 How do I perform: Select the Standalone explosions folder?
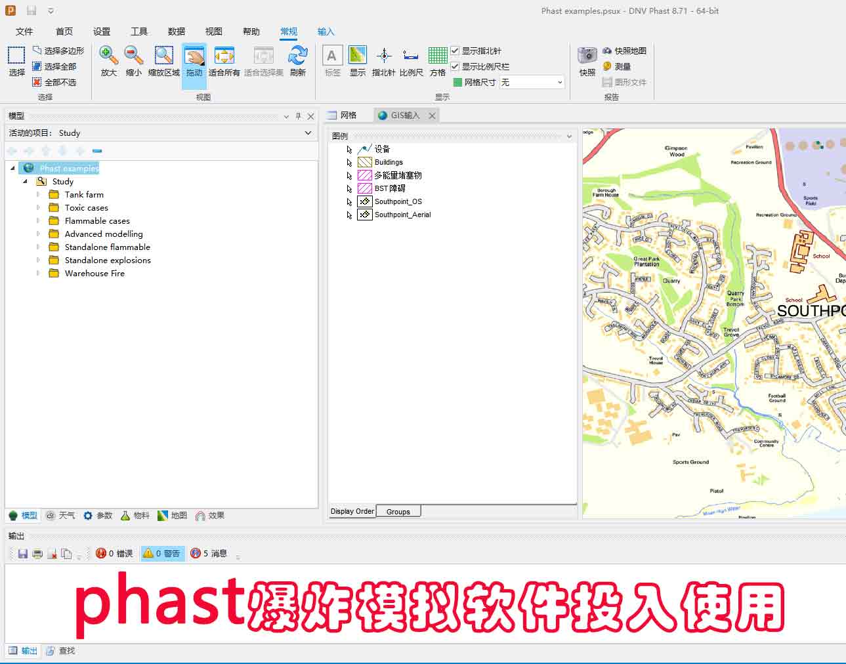click(108, 260)
